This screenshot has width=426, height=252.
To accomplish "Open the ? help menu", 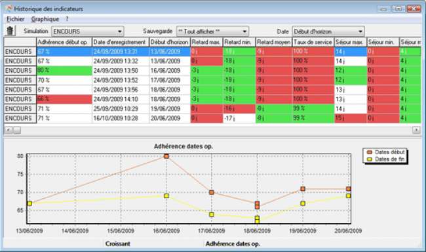I will pyautogui.click(x=67, y=19).
